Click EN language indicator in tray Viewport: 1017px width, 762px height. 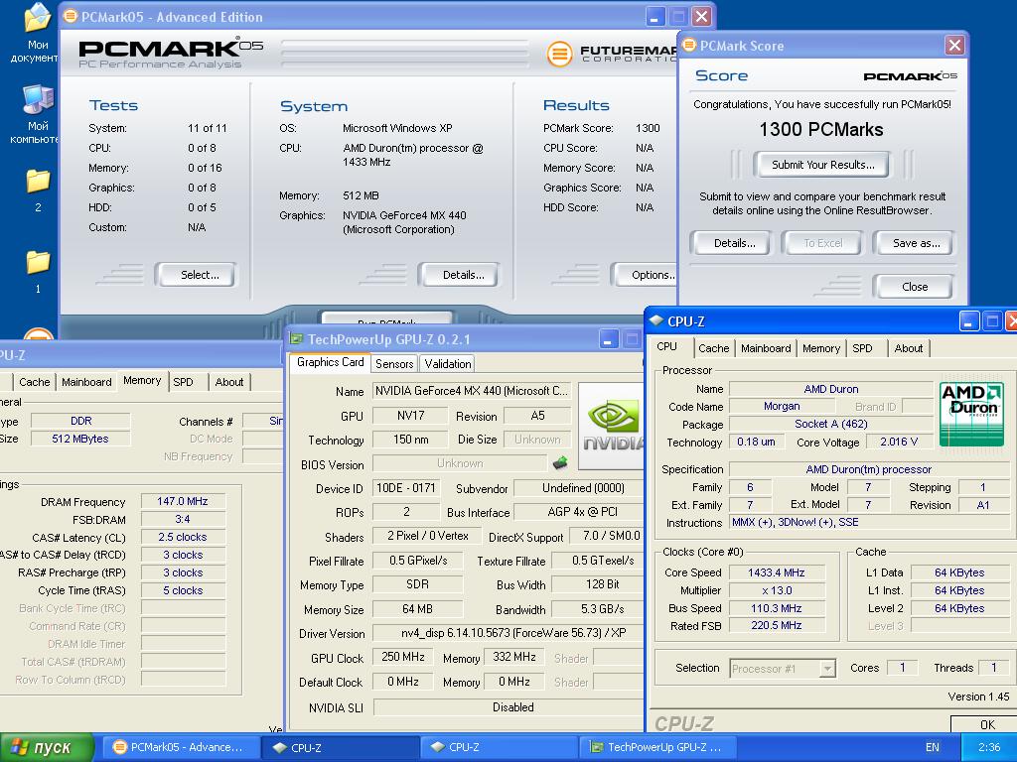tap(932, 747)
